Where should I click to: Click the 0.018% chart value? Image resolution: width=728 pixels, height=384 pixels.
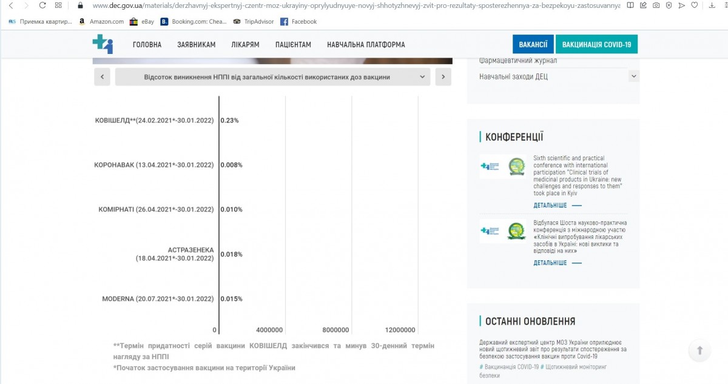231,254
